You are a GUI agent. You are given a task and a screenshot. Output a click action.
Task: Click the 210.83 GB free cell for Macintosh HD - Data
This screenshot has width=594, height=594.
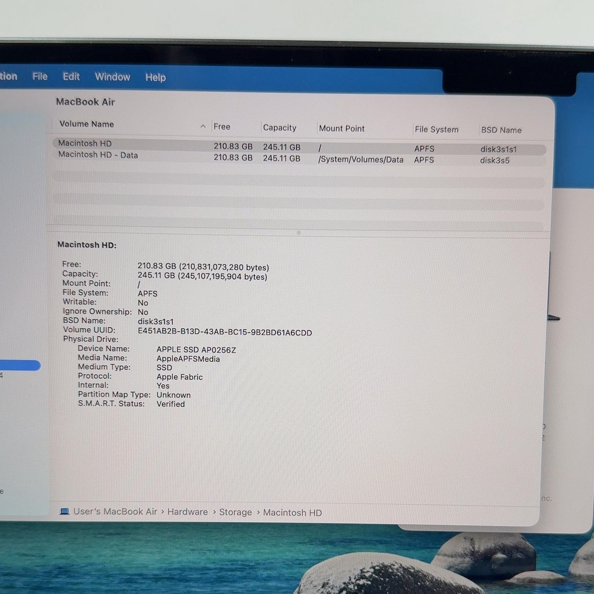(233, 157)
